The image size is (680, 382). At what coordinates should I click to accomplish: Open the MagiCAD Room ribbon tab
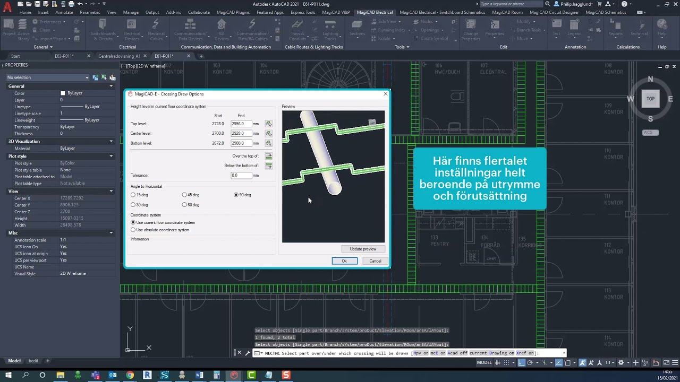click(x=507, y=12)
